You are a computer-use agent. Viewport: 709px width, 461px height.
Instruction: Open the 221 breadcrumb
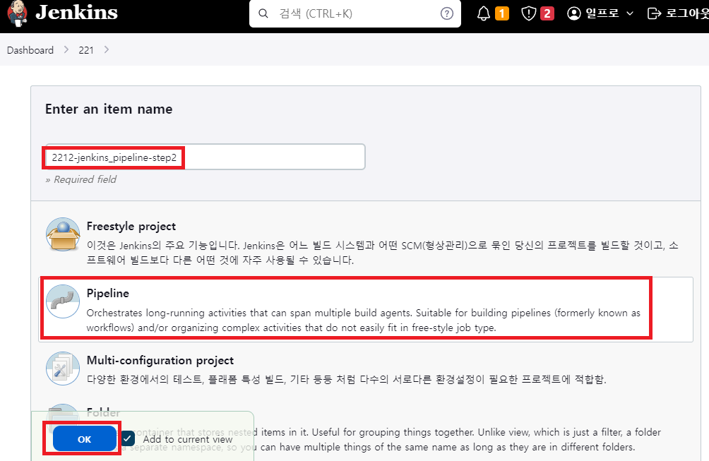86,50
